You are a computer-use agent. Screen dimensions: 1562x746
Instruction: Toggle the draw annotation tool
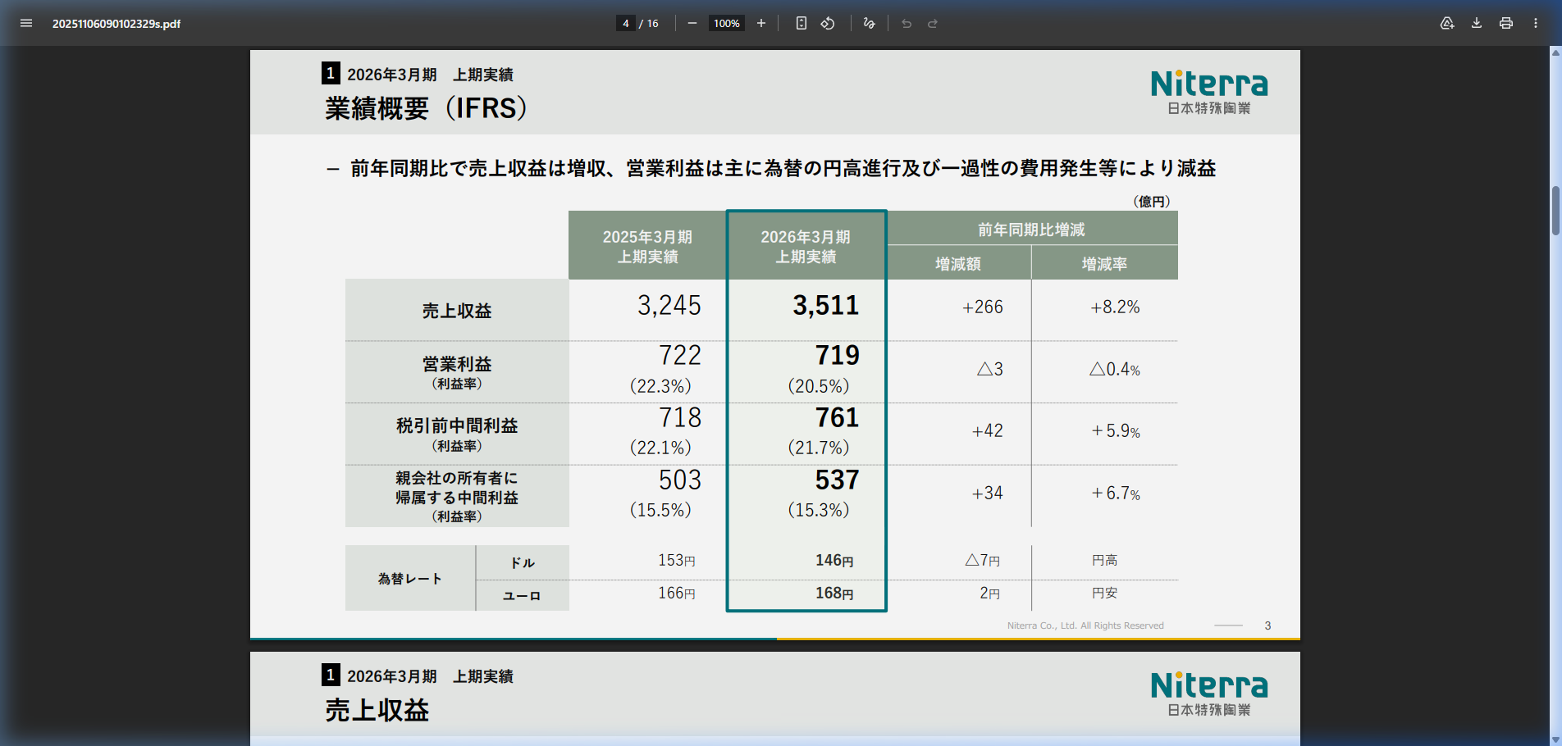click(870, 23)
